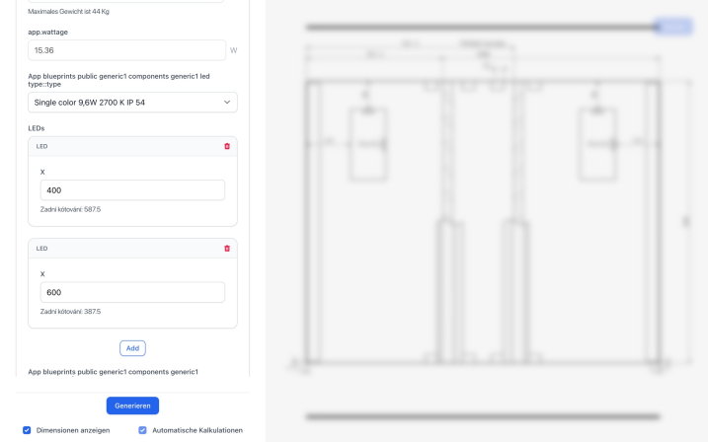Click the top horizontal bar above the drawing
The width and height of the screenshot is (708, 442).
[481, 27]
